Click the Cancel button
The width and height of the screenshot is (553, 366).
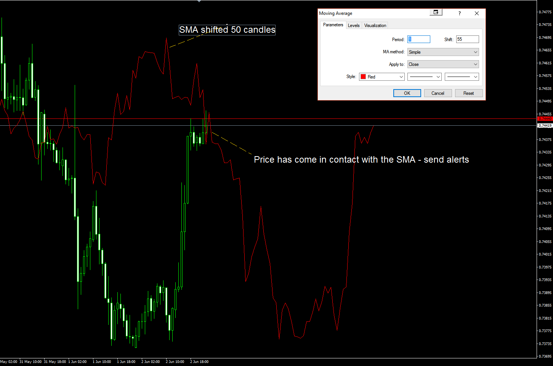(x=438, y=93)
